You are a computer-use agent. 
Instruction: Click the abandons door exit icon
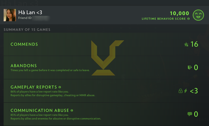coord(190,67)
